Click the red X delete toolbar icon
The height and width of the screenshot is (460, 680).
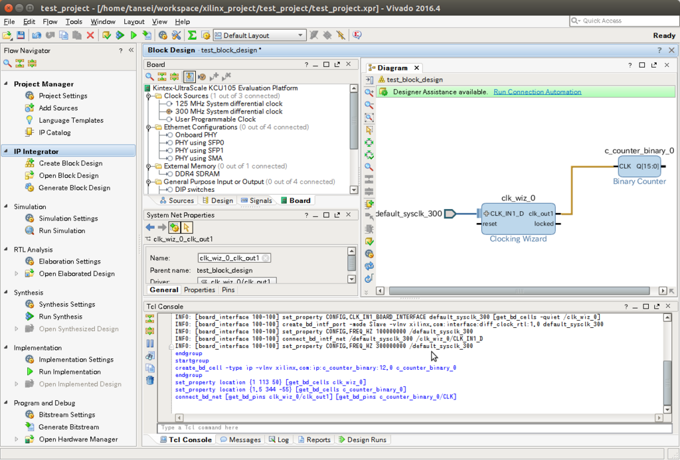click(x=90, y=36)
